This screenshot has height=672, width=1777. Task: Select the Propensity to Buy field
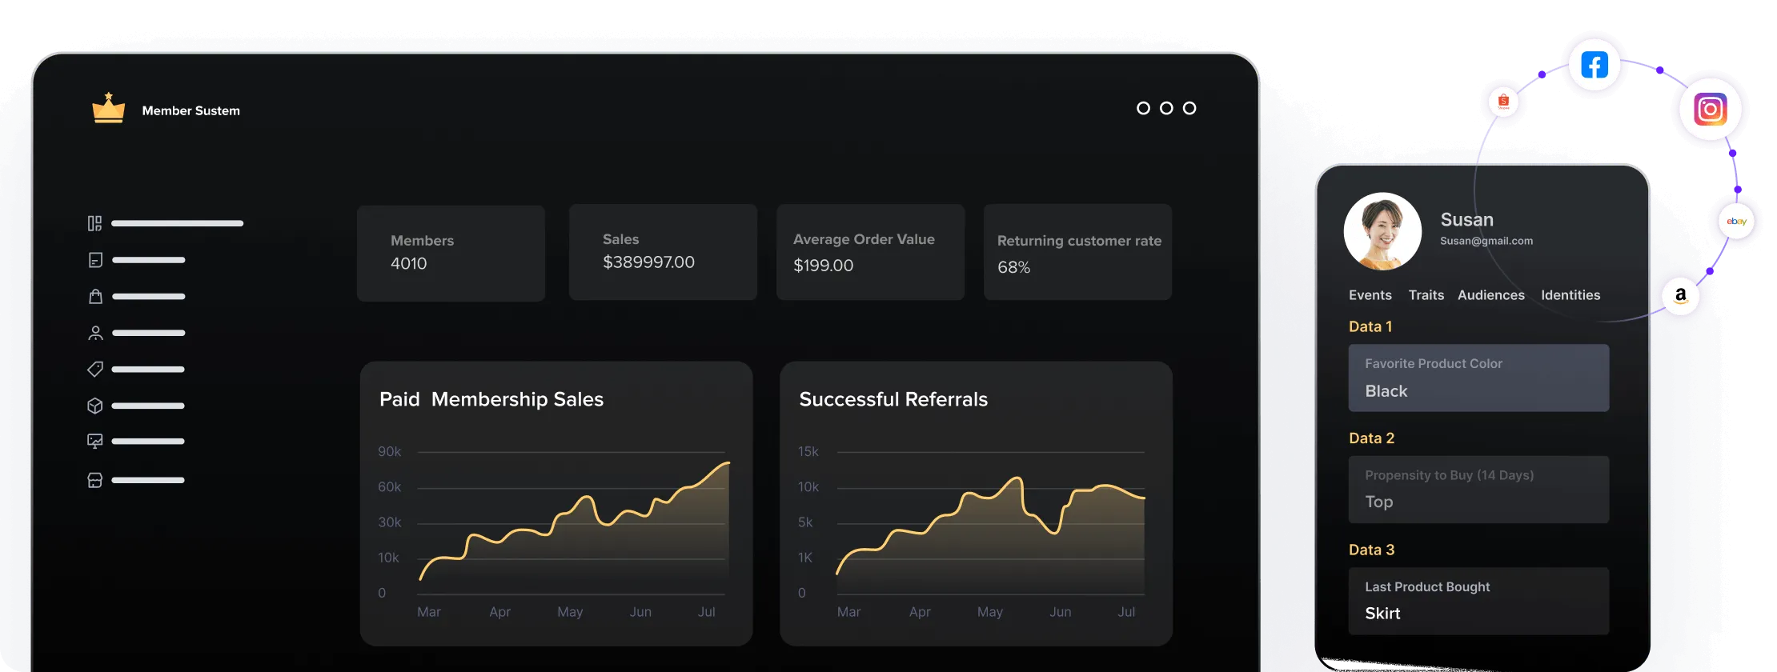[x=1478, y=490]
